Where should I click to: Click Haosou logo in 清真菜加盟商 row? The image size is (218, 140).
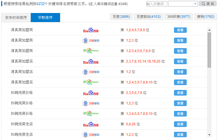pos(91,51)
